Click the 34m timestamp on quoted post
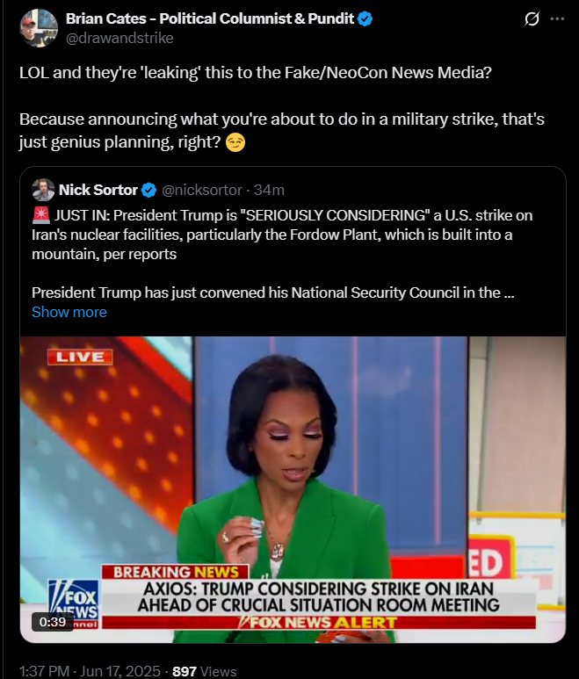The width and height of the screenshot is (579, 679). (x=269, y=190)
